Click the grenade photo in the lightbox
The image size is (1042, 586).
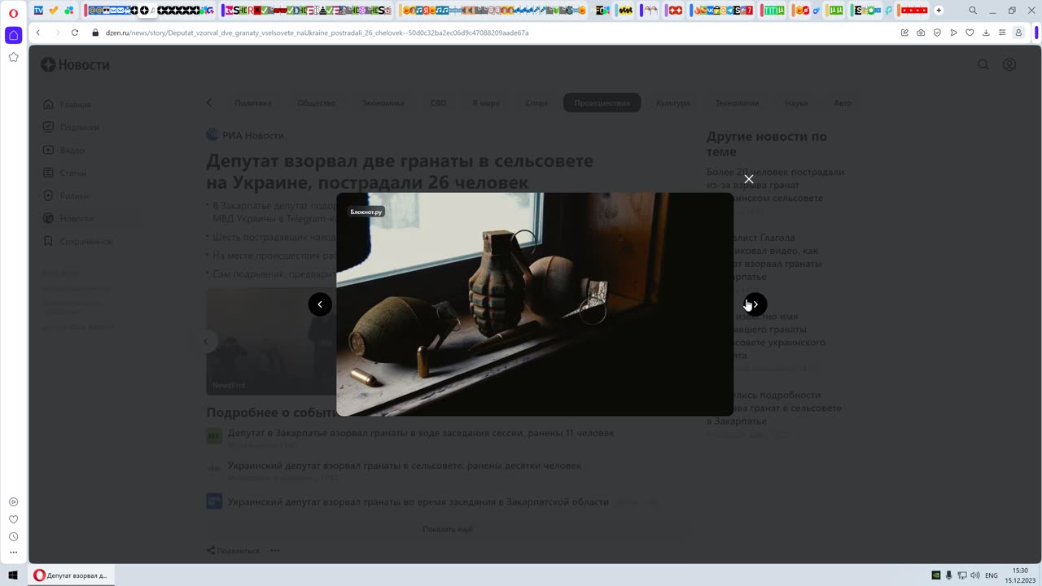coord(535,304)
